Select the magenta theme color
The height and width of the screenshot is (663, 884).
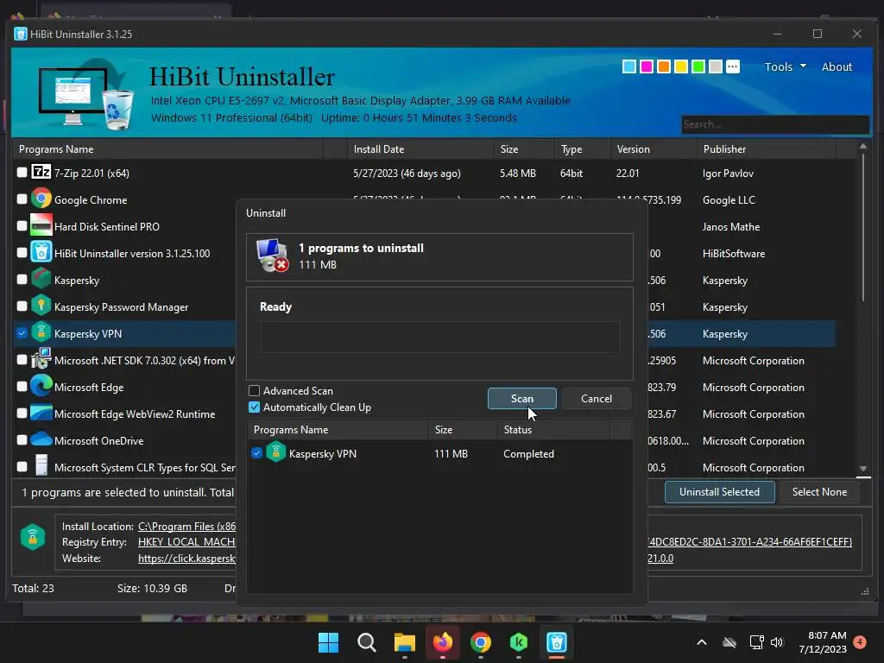[647, 66]
